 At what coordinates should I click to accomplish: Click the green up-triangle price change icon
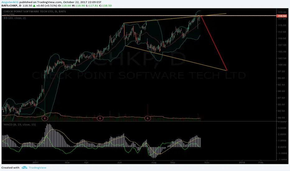tap(34, 6)
